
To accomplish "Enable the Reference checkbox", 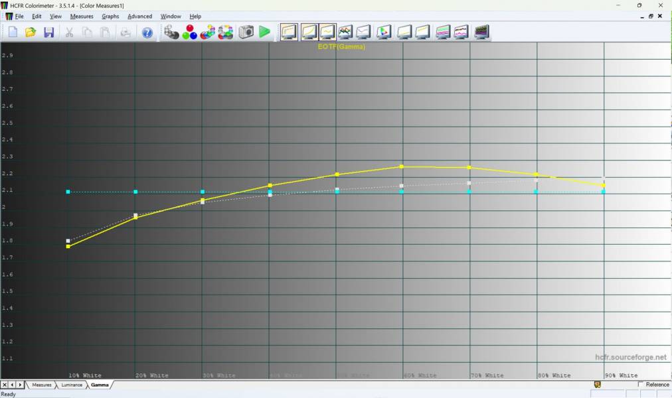I will click(641, 385).
